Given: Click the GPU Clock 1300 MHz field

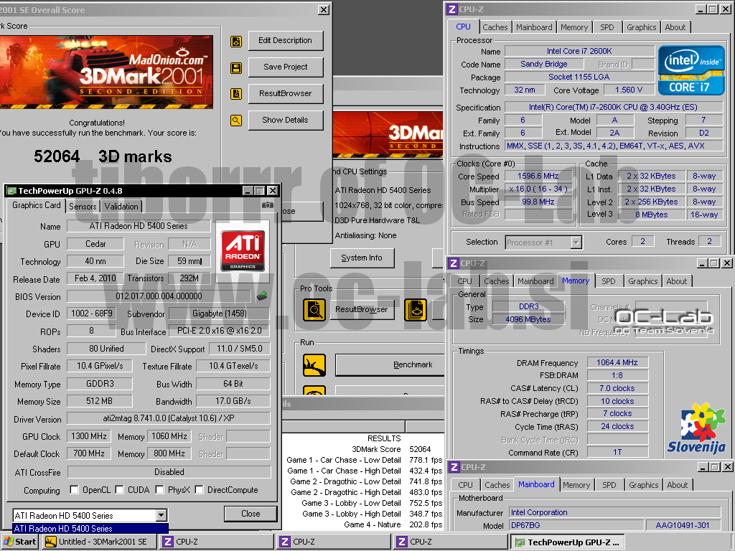Looking at the screenshot, I should tap(89, 436).
